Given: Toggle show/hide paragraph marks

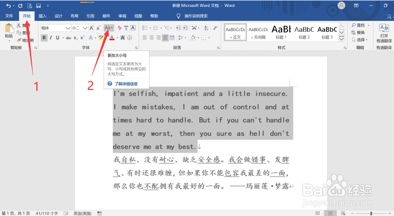Looking at the screenshot, I should coord(215,28).
